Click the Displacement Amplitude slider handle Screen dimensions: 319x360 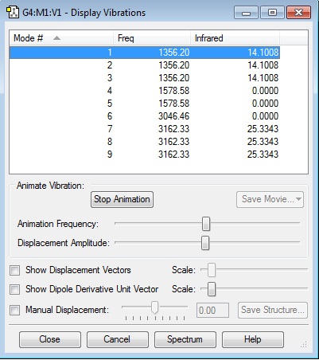205,243
